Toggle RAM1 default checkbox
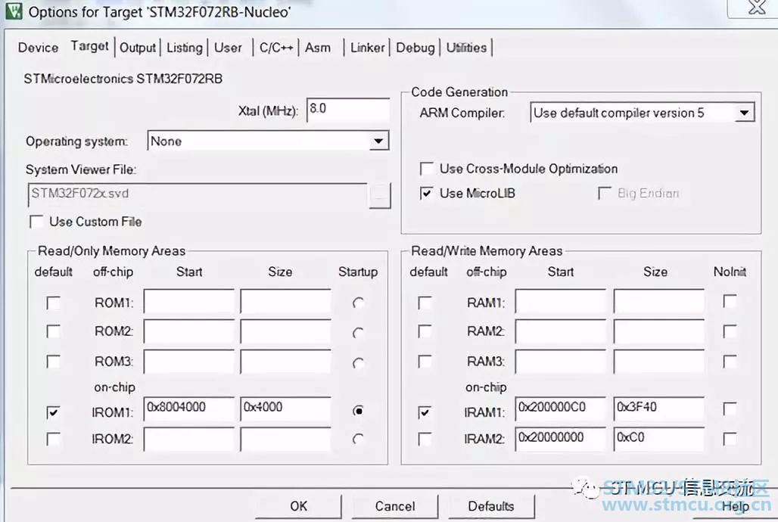The height and width of the screenshot is (522, 778). (x=425, y=303)
